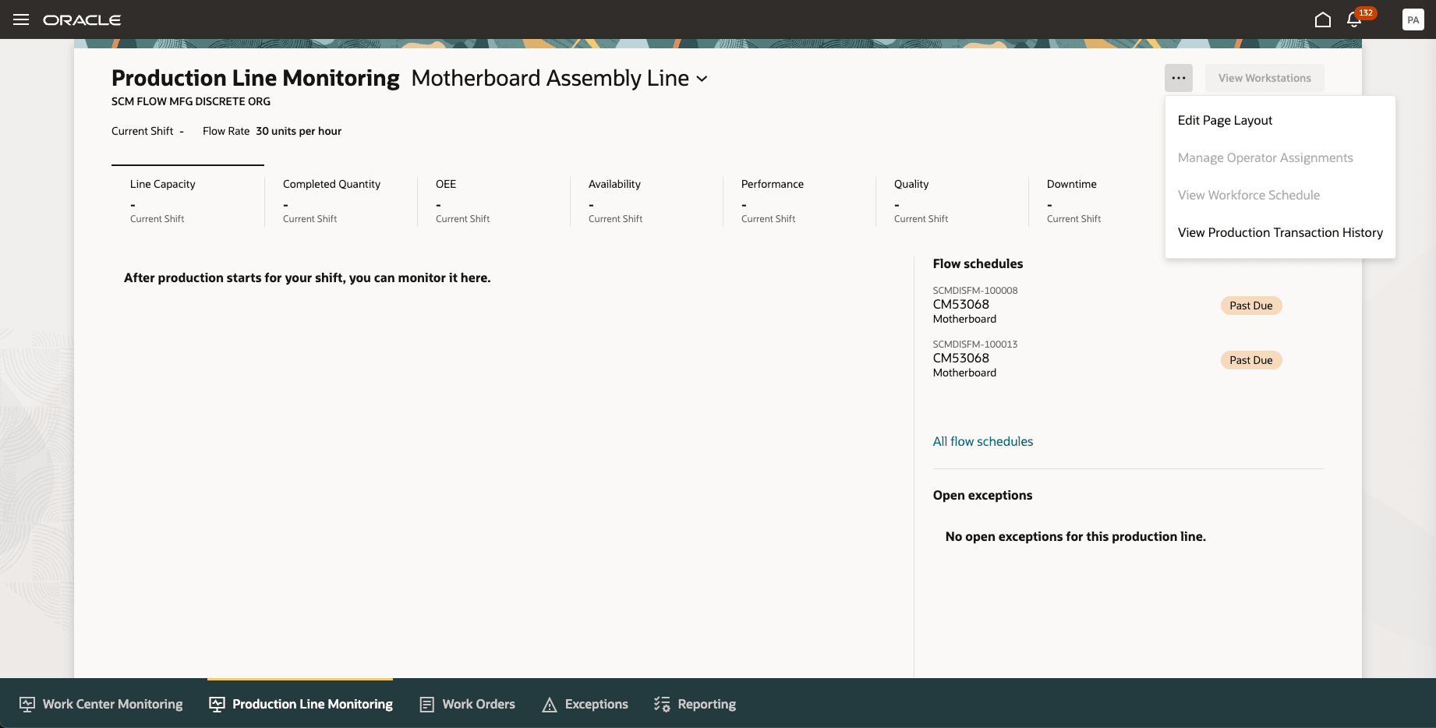Click the Production Line Monitoring page title
The height and width of the screenshot is (728, 1436).
[256, 78]
